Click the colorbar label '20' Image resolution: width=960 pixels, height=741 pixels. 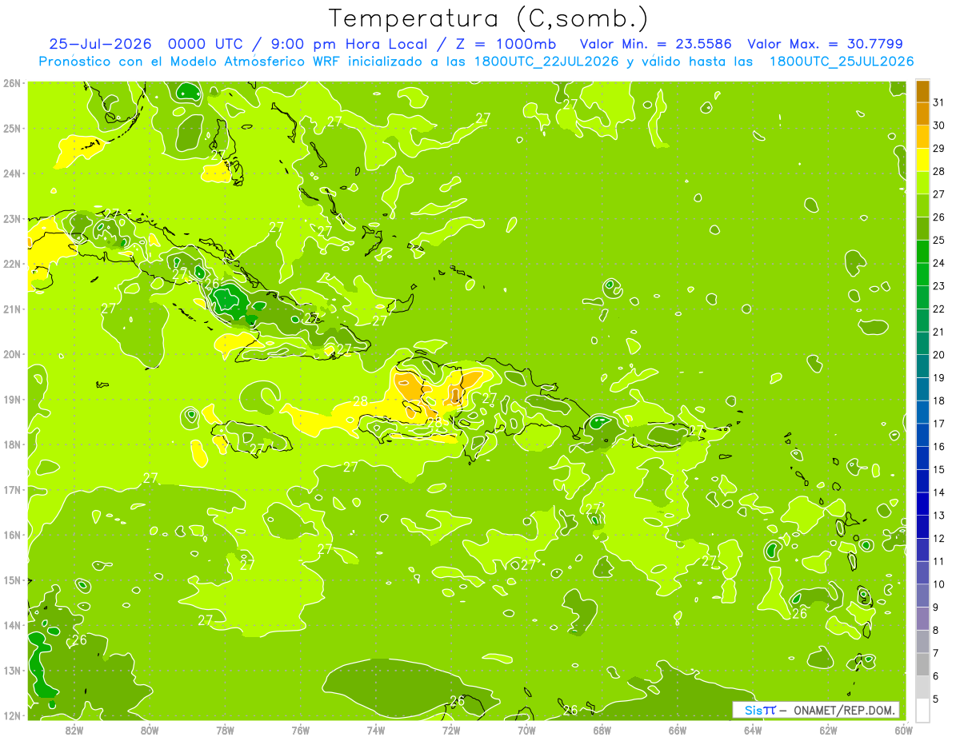[938, 355]
